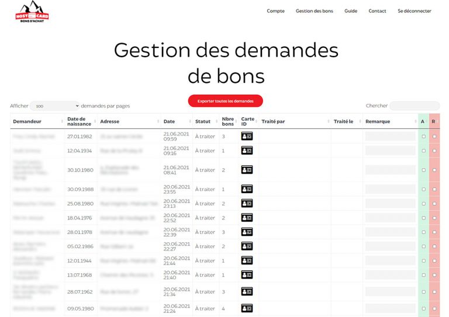Open ID card for request dated 21.06.2021 09:59

(247, 137)
